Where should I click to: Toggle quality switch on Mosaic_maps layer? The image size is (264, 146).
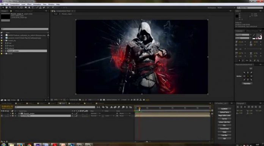(77, 113)
